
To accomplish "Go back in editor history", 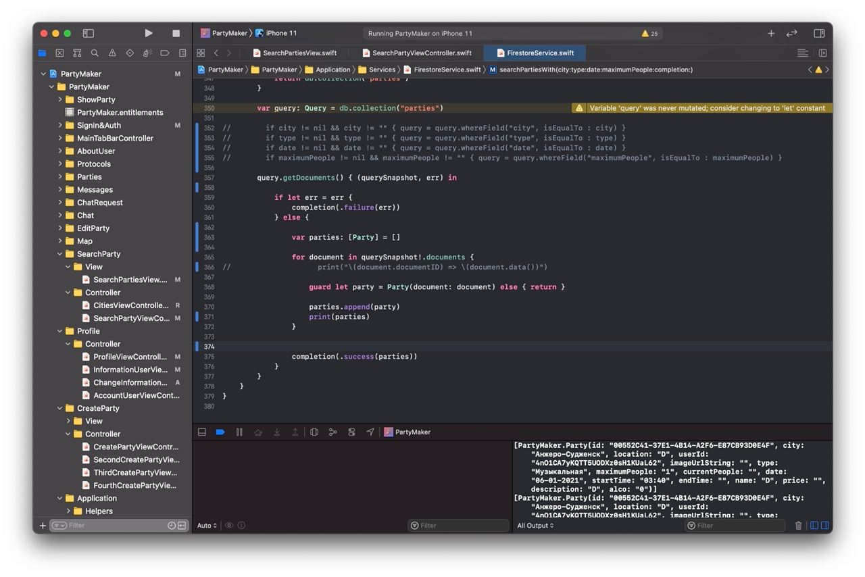I will (x=216, y=53).
